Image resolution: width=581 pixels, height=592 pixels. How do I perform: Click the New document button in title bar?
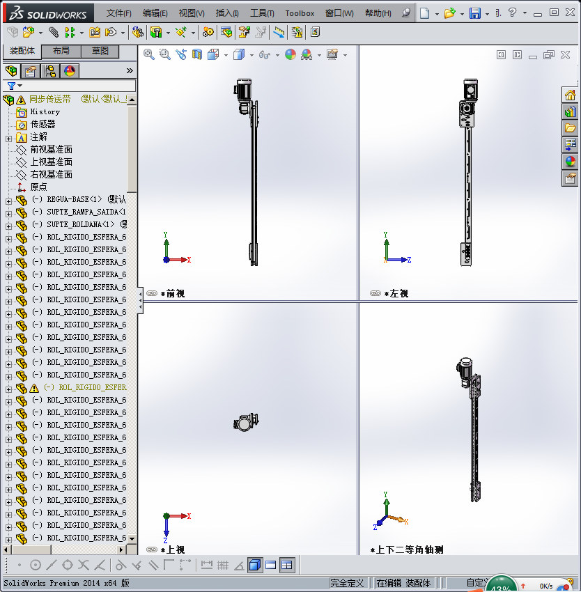click(425, 13)
